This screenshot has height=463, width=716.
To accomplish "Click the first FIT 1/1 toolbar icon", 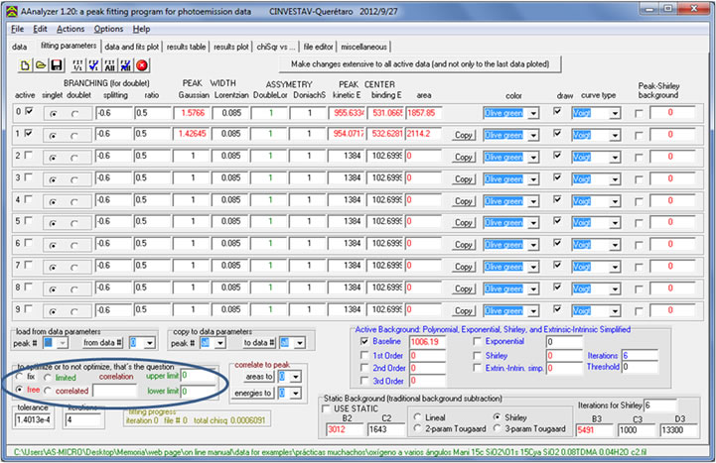I will coord(76,65).
